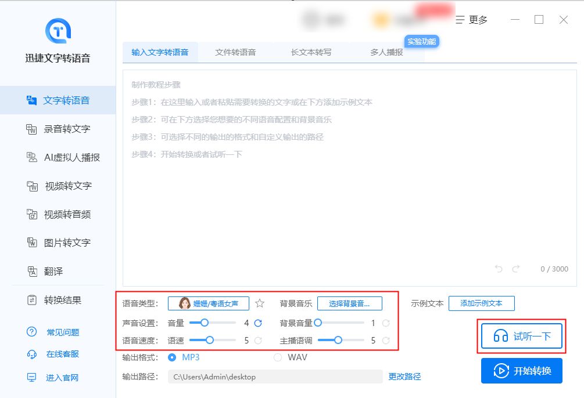The height and width of the screenshot is (398, 584).
Task: Open the 进入官网 link
Action: pyautogui.click(x=62, y=378)
